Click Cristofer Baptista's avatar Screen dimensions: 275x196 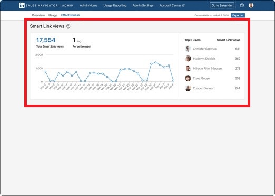pyautogui.click(x=188, y=49)
